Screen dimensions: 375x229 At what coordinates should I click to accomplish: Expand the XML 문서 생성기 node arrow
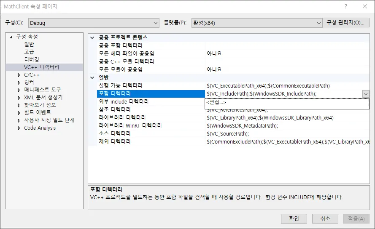19,98
